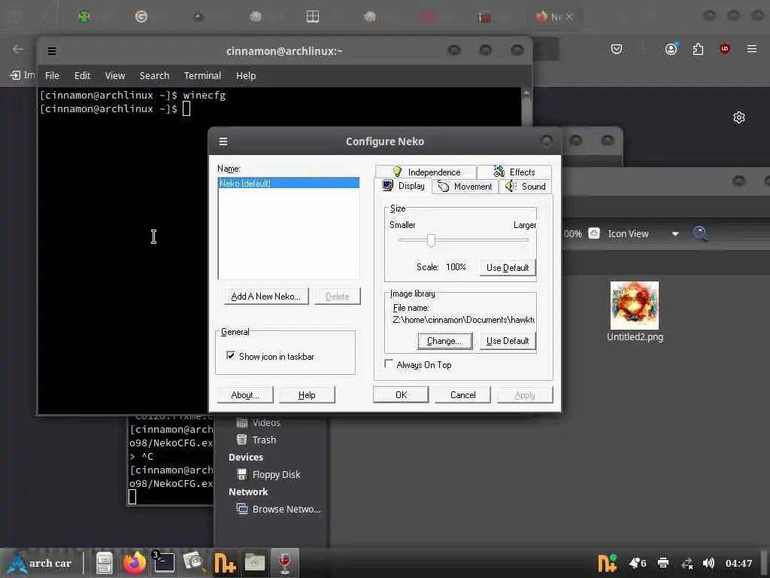Image resolution: width=770 pixels, height=578 pixels.
Task: Click the file manager search magnifier
Action: tap(700, 233)
